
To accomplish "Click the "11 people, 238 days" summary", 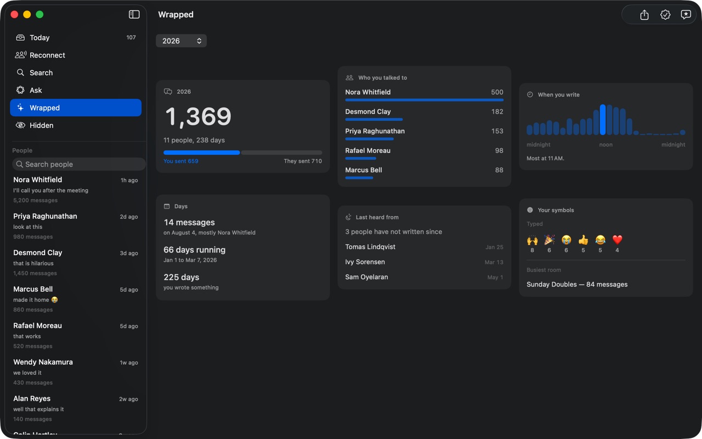I will point(194,140).
